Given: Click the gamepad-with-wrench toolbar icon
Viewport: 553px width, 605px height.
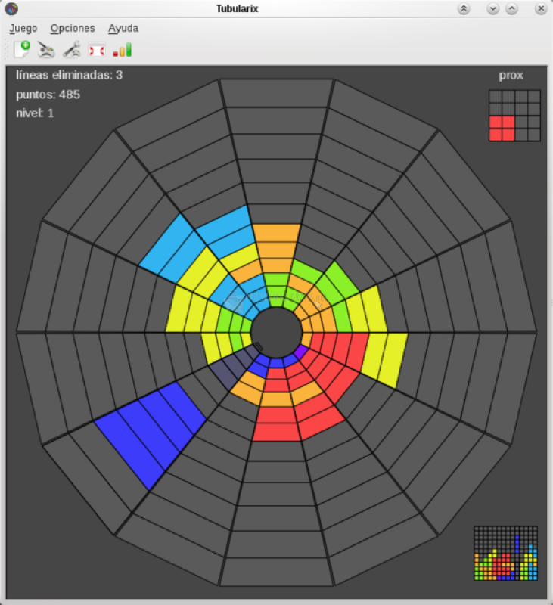Looking at the screenshot, I should [x=72, y=50].
